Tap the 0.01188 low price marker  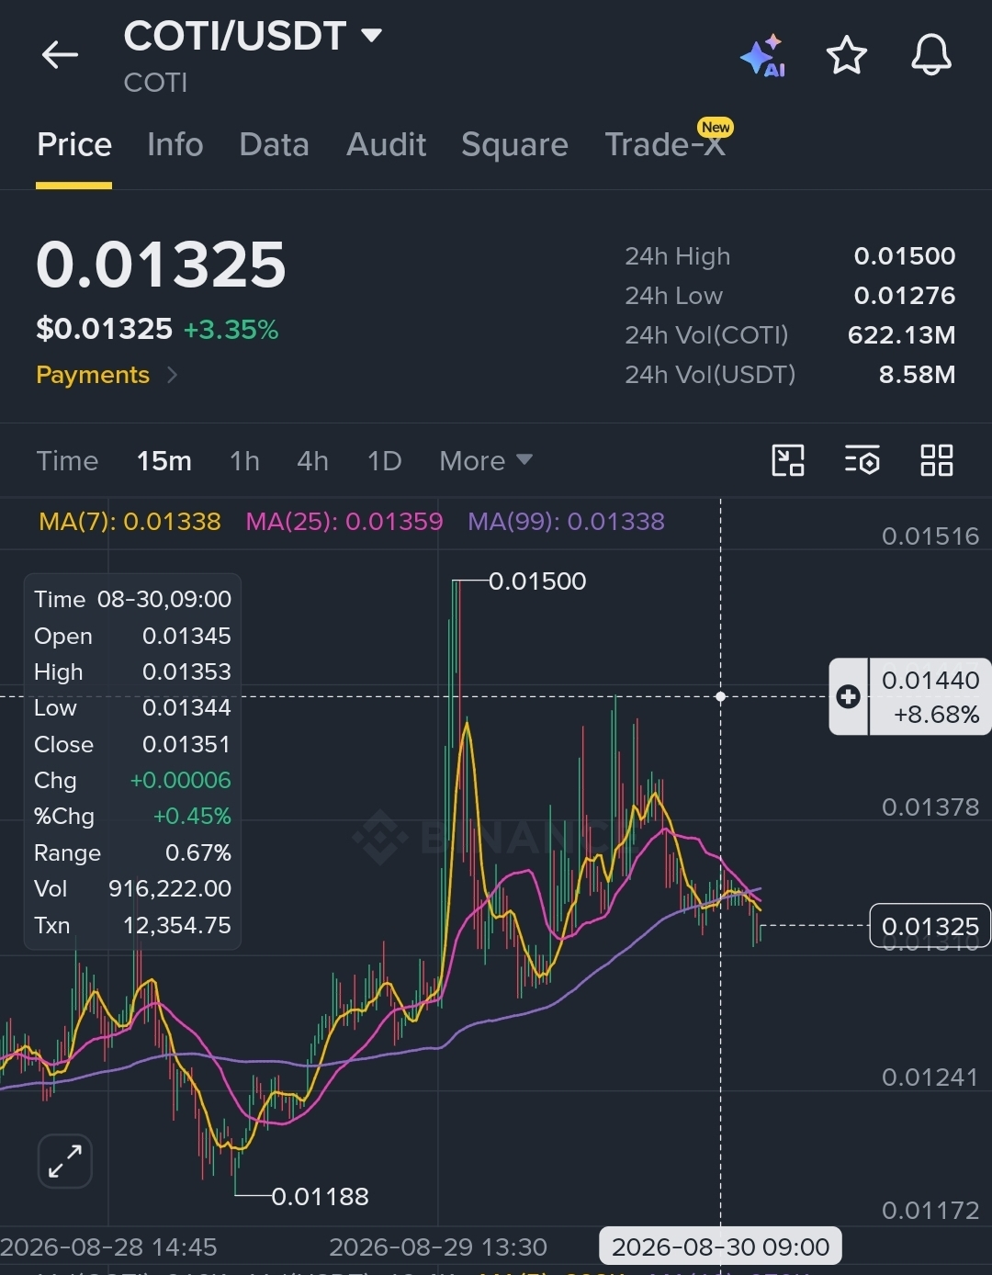[x=320, y=1196]
